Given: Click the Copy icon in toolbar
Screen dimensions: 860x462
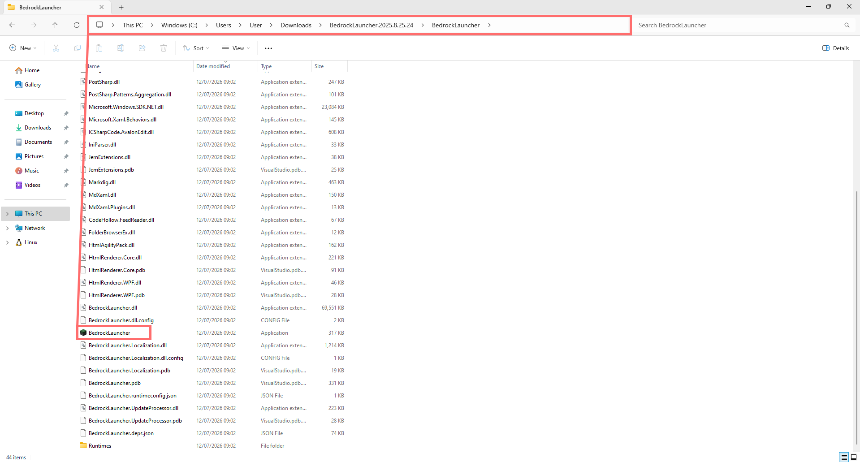Looking at the screenshot, I should click(x=78, y=48).
